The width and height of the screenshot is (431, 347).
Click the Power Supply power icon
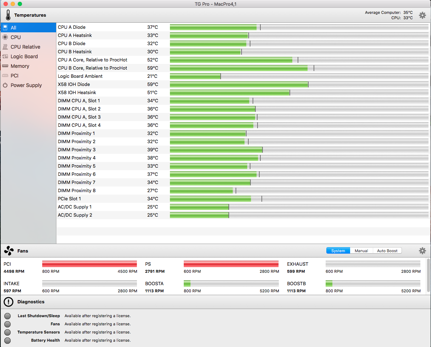coord(5,85)
